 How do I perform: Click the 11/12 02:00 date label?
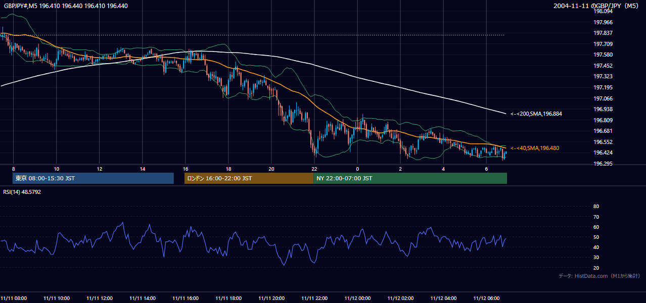[x=400, y=298]
